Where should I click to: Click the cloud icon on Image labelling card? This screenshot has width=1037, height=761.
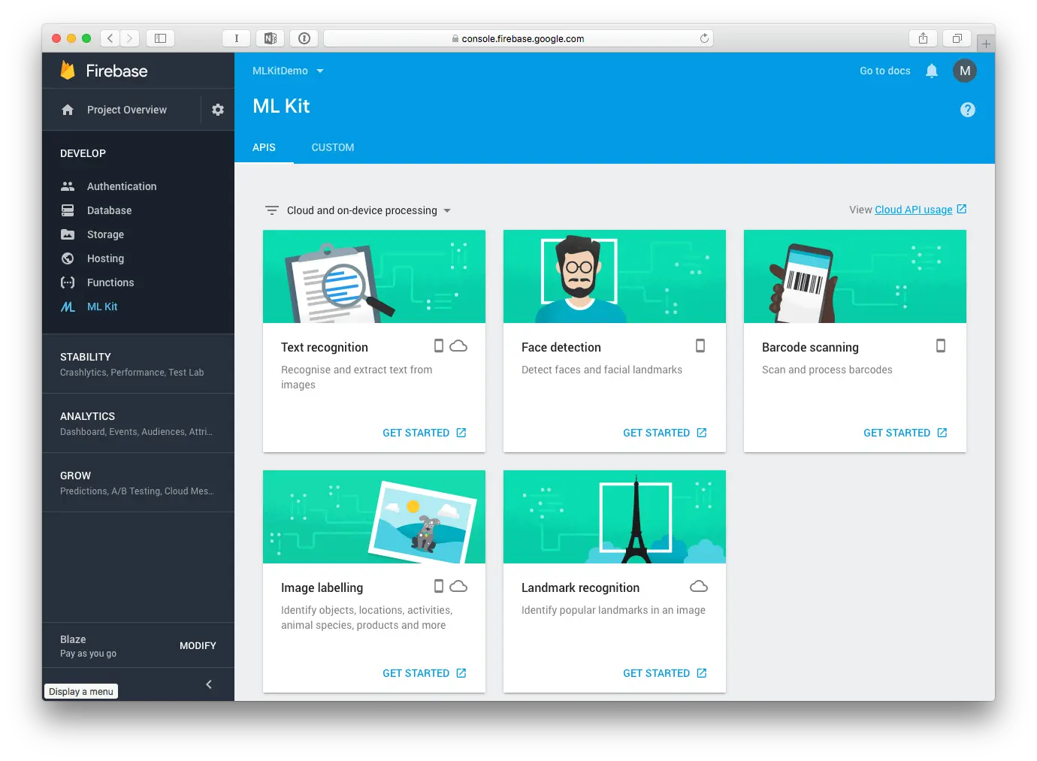pos(458,586)
